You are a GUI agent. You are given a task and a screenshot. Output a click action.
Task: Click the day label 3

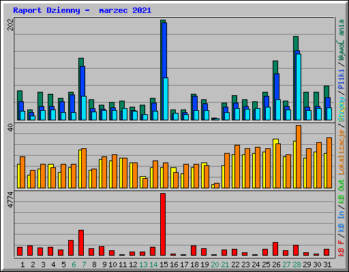43,265
